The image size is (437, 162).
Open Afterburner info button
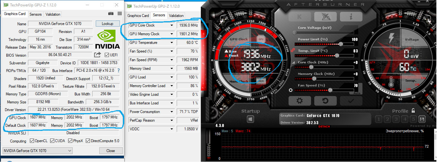pos(351,17)
